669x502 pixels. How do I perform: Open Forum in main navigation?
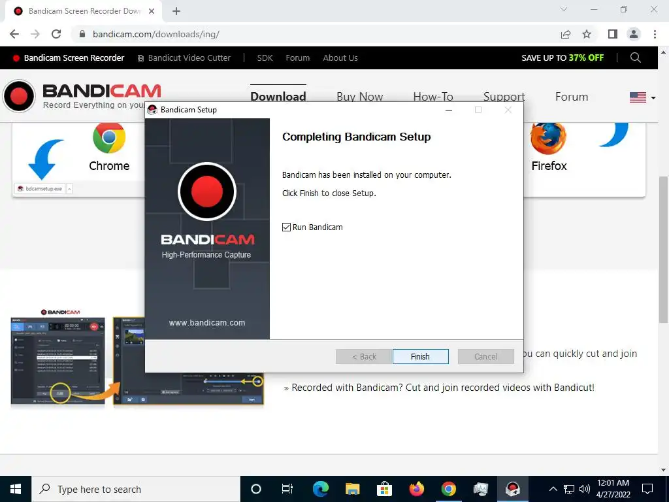point(571,97)
